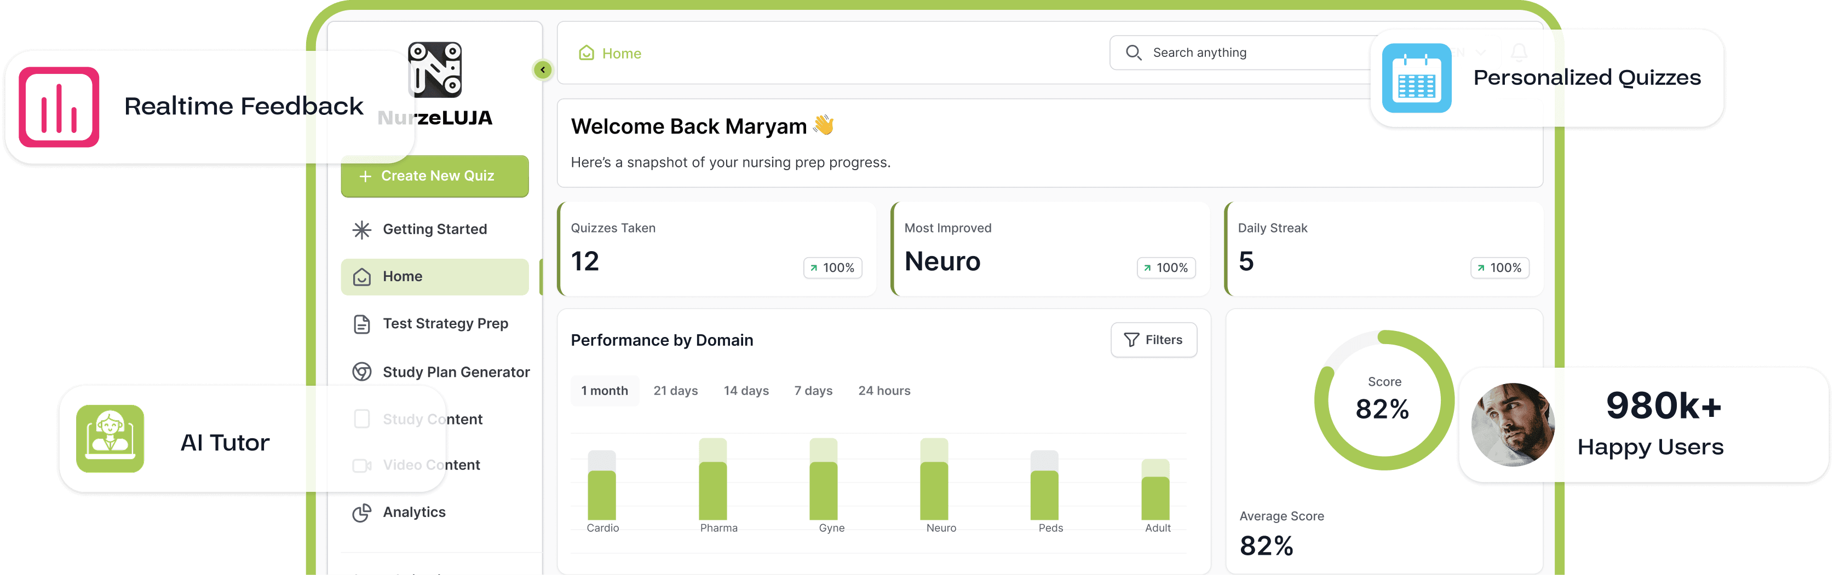Go to Test Strategy Prep
1834x575 pixels.
[445, 324]
